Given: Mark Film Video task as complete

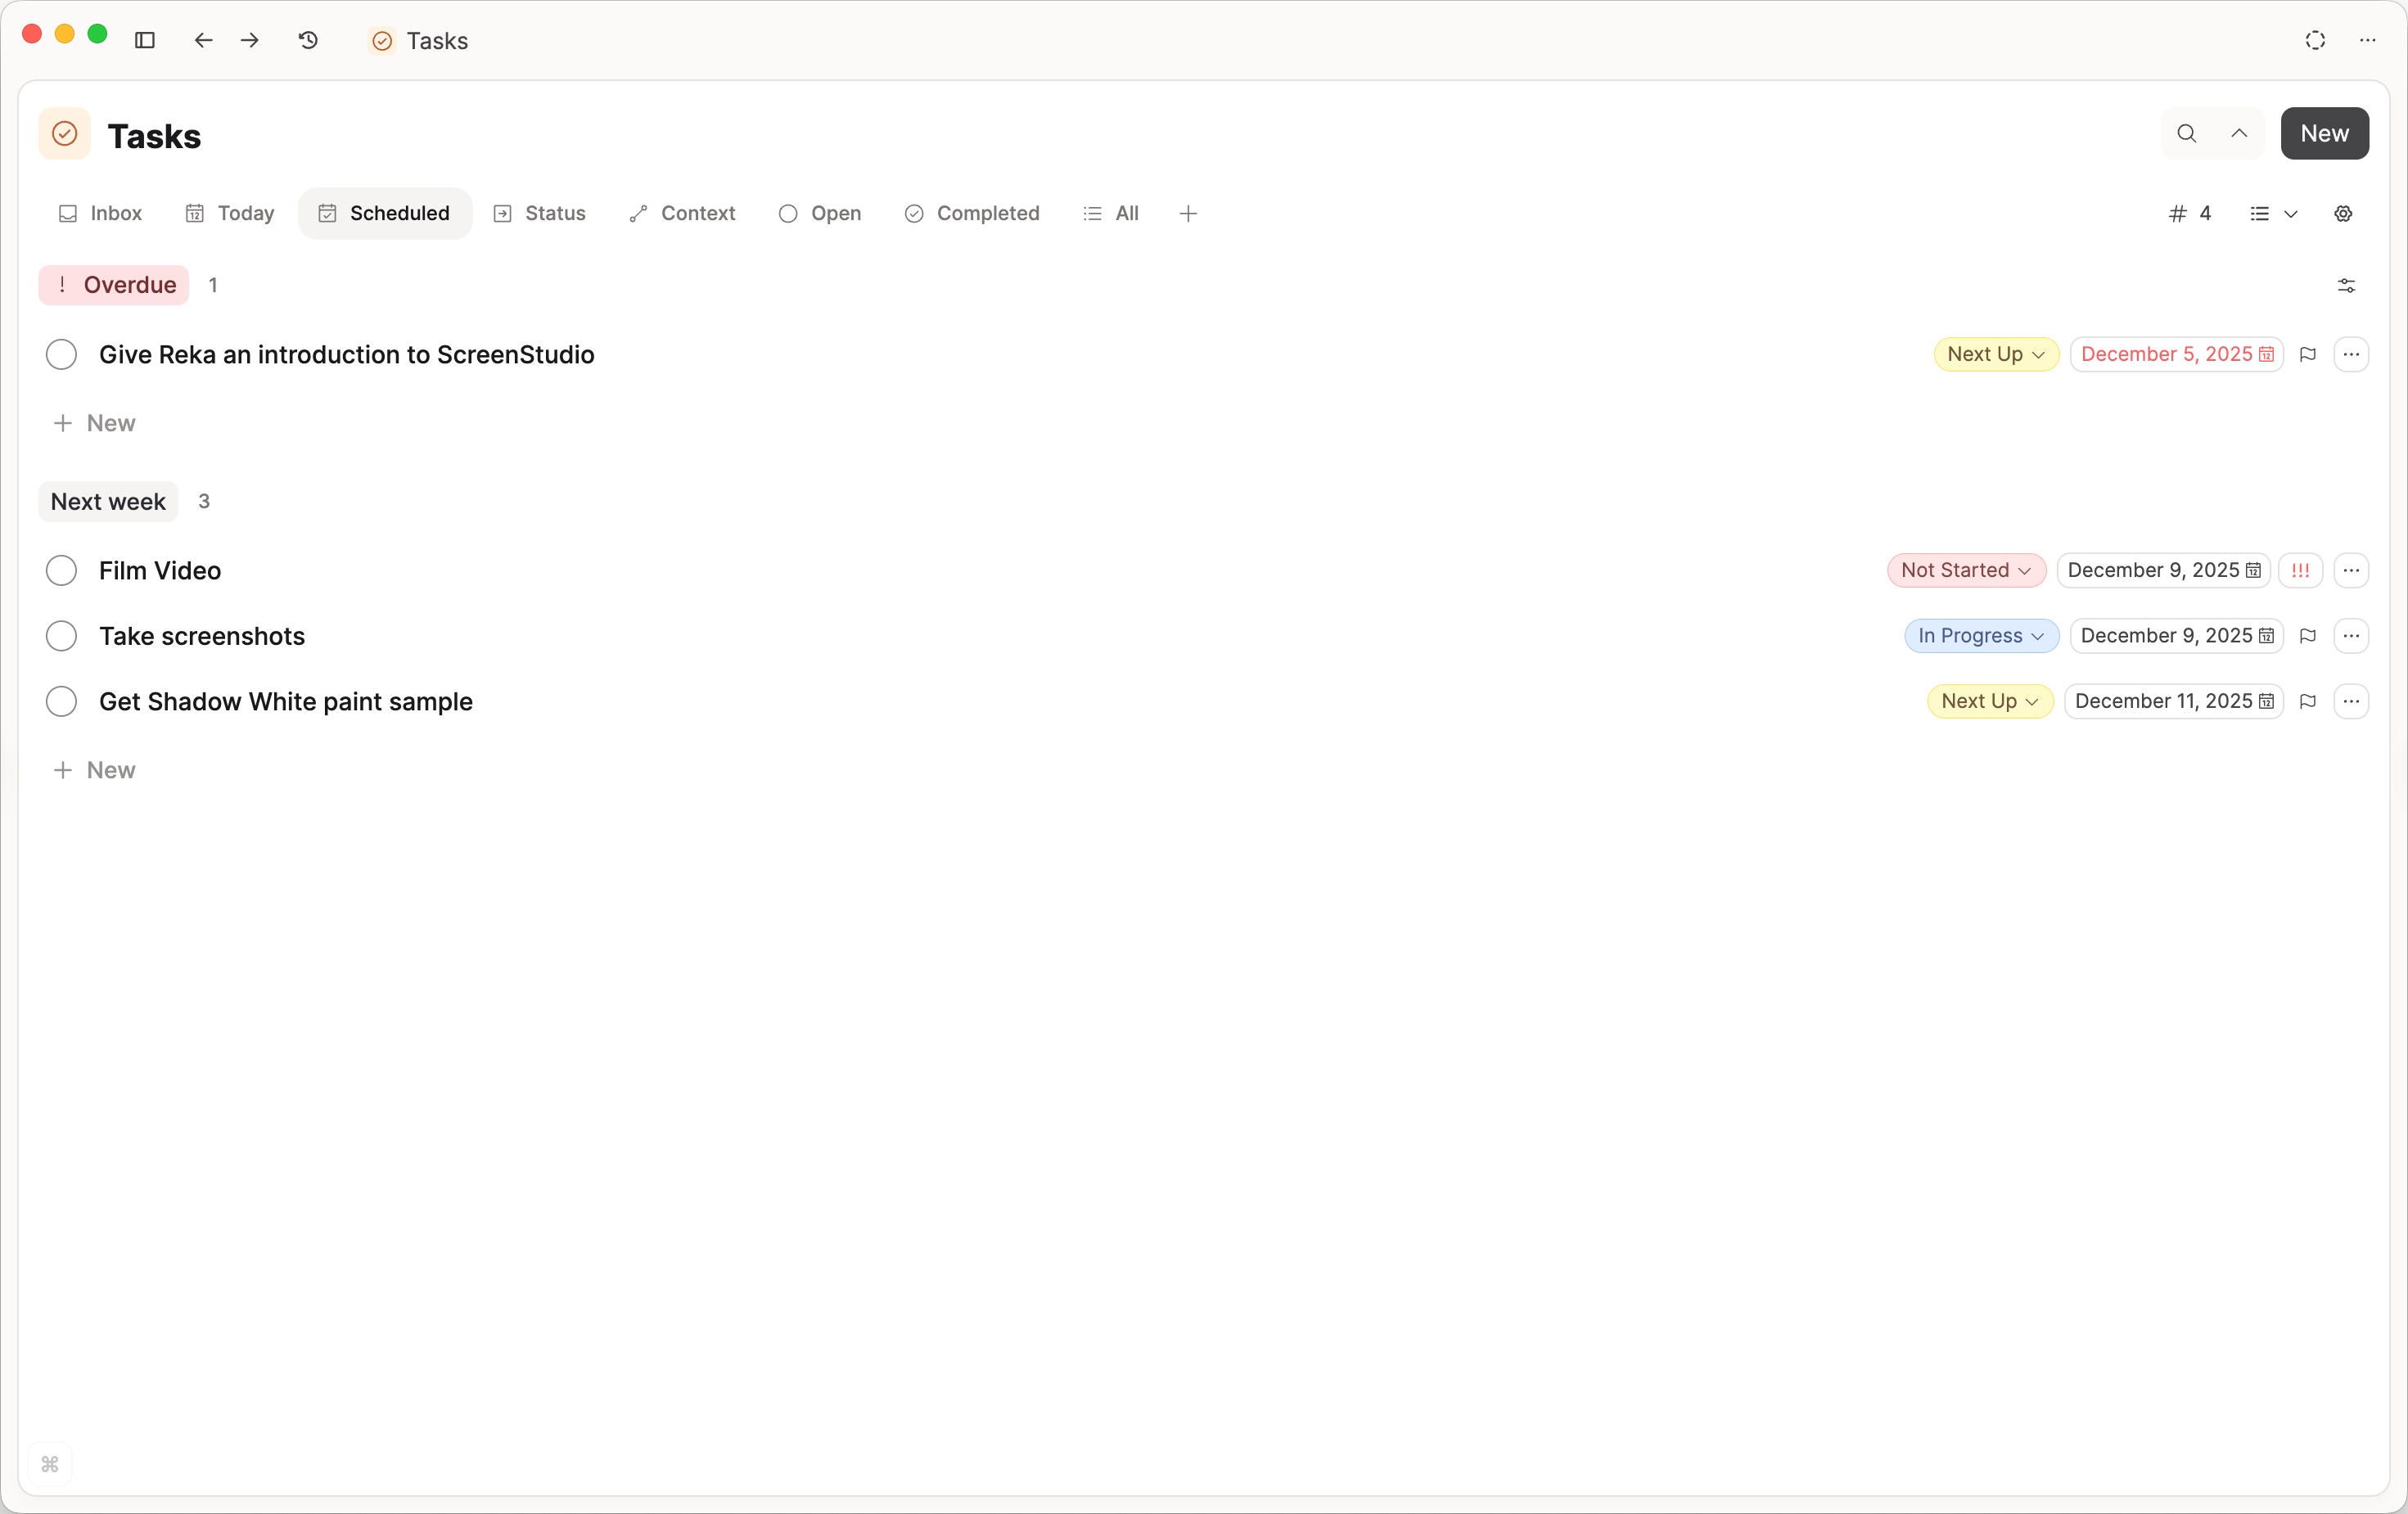Looking at the screenshot, I should pos(62,570).
